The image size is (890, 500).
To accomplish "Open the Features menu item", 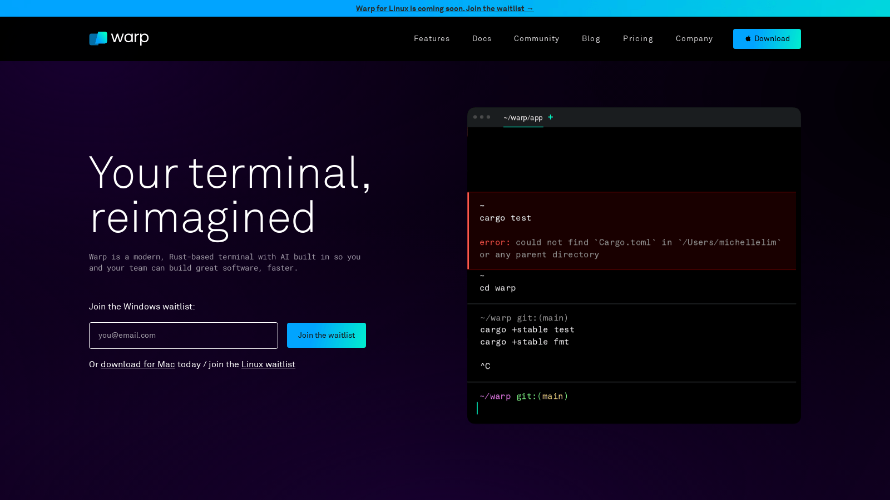I will (432, 39).
